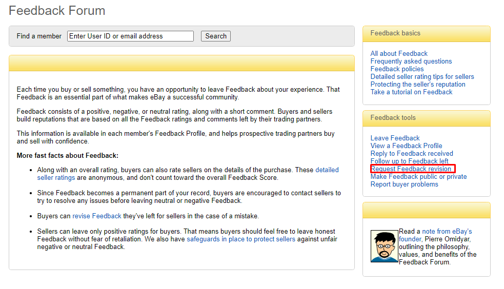Image resolution: width=504 pixels, height=289 pixels.
Task: Click Reply to Feedback received
Action: (x=412, y=154)
